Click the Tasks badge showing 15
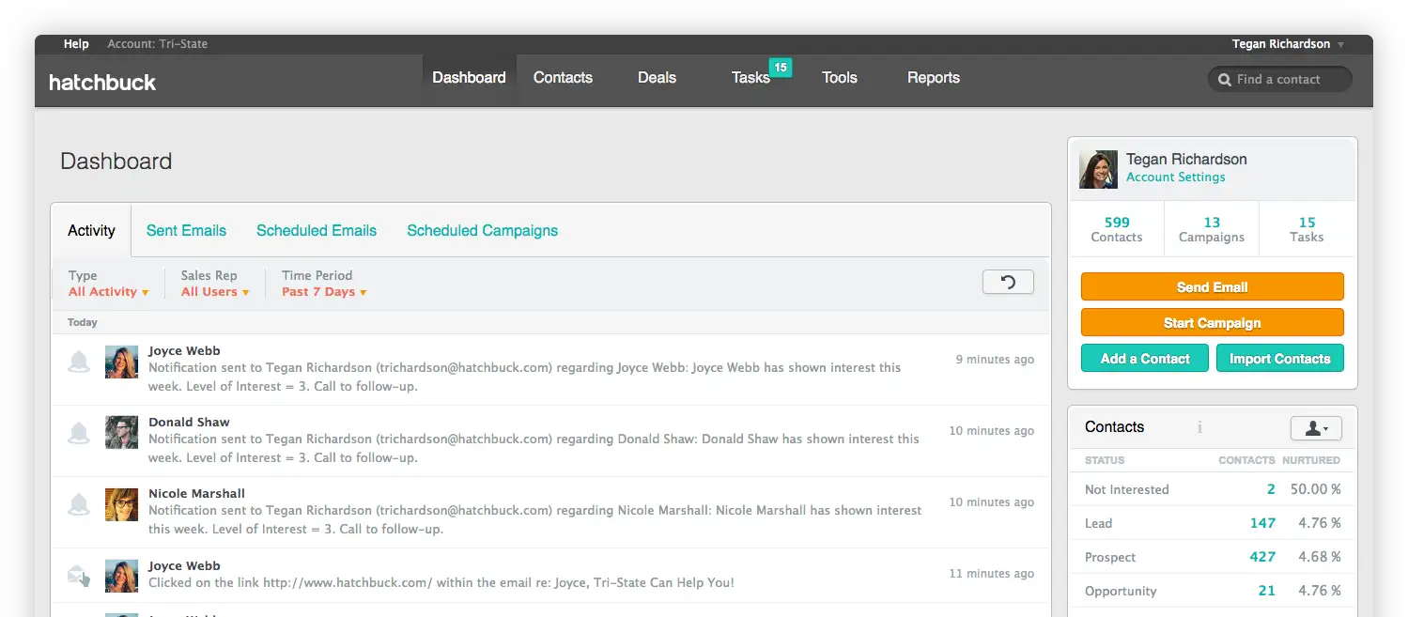The width and height of the screenshot is (1408, 617). 780,67
